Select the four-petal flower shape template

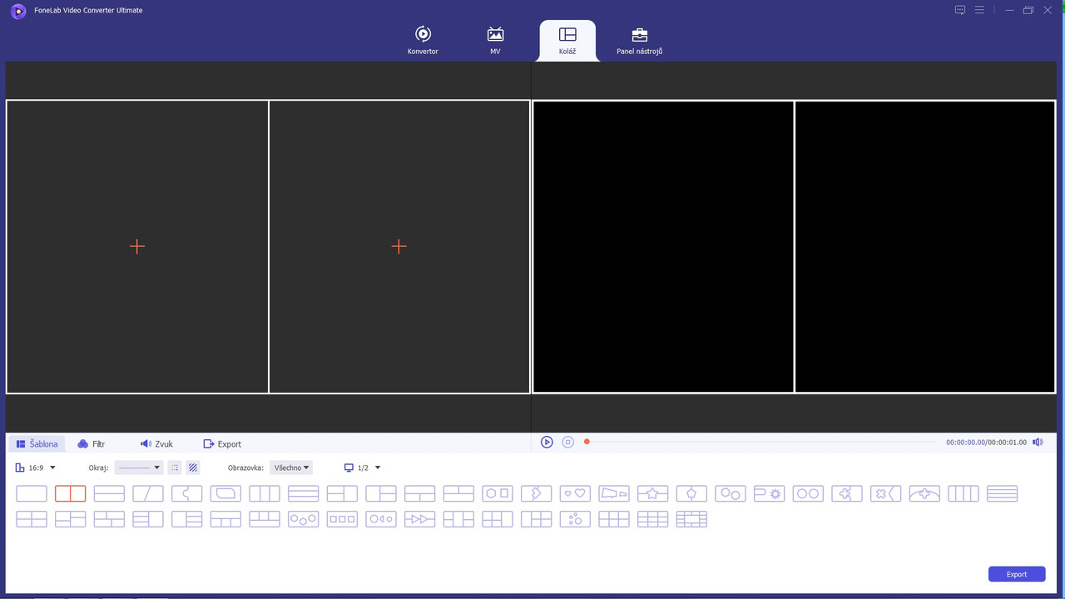pos(847,493)
